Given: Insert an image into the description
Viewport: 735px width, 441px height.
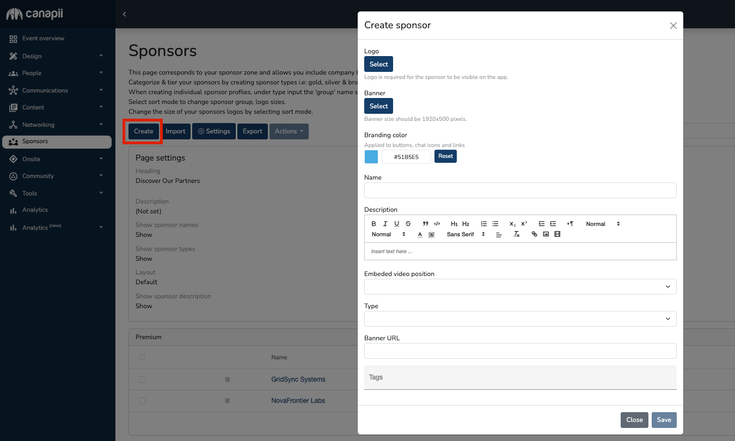Looking at the screenshot, I should pos(546,234).
